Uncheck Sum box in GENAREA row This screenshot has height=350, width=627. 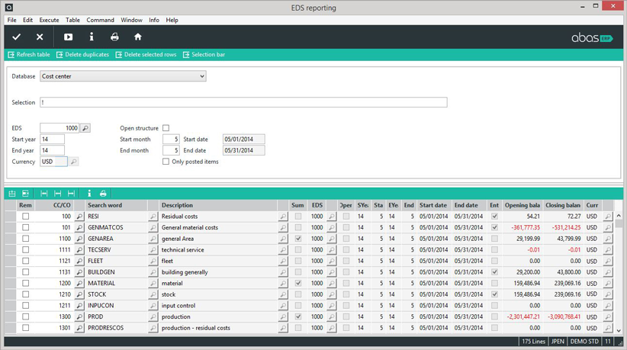(x=298, y=239)
